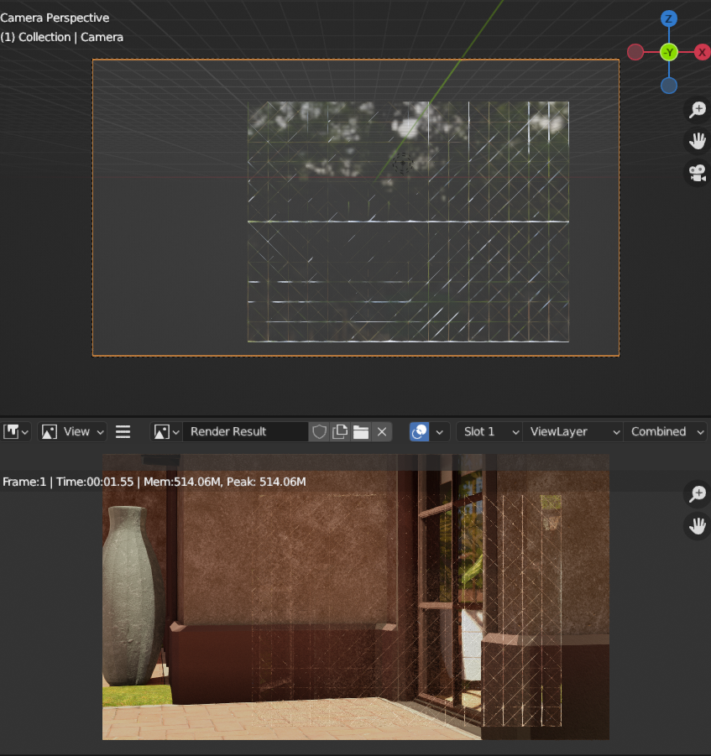Click the dim red negative X gizmo ball
This screenshot has height=756, width=711.
point(635,52)
